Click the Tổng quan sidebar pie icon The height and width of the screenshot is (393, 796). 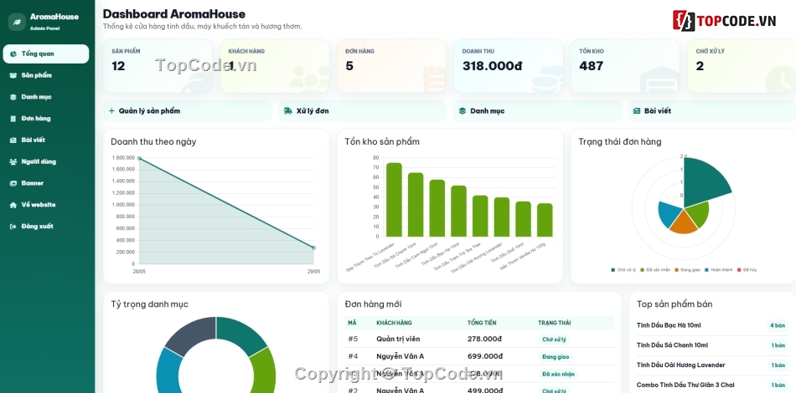point(13,54)
